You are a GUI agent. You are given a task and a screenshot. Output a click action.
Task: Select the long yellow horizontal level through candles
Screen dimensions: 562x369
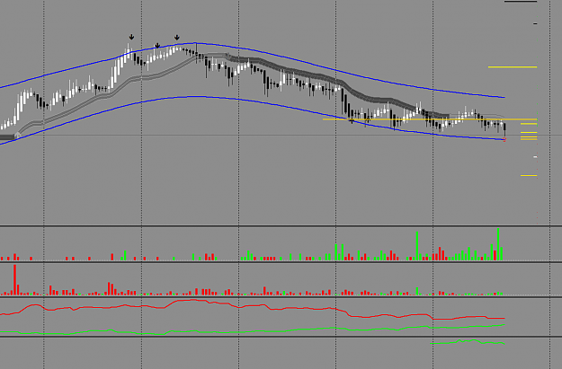pyautogui.click(x=430, y=119)
